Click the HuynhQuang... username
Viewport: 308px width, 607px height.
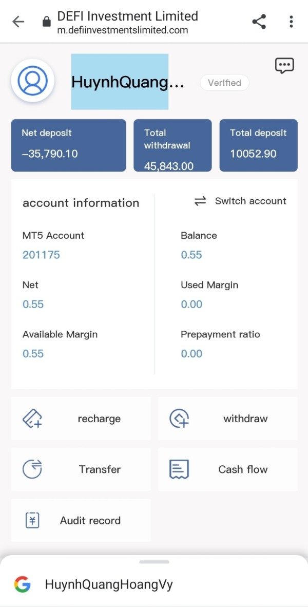[128, 82]
